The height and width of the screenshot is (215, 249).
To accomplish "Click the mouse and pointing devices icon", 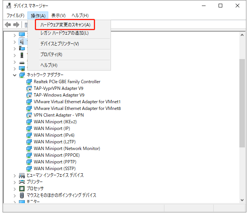I will click(22, 195).
